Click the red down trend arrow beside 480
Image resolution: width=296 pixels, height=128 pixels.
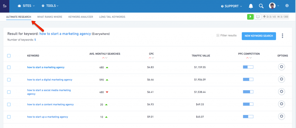[107, 92]
